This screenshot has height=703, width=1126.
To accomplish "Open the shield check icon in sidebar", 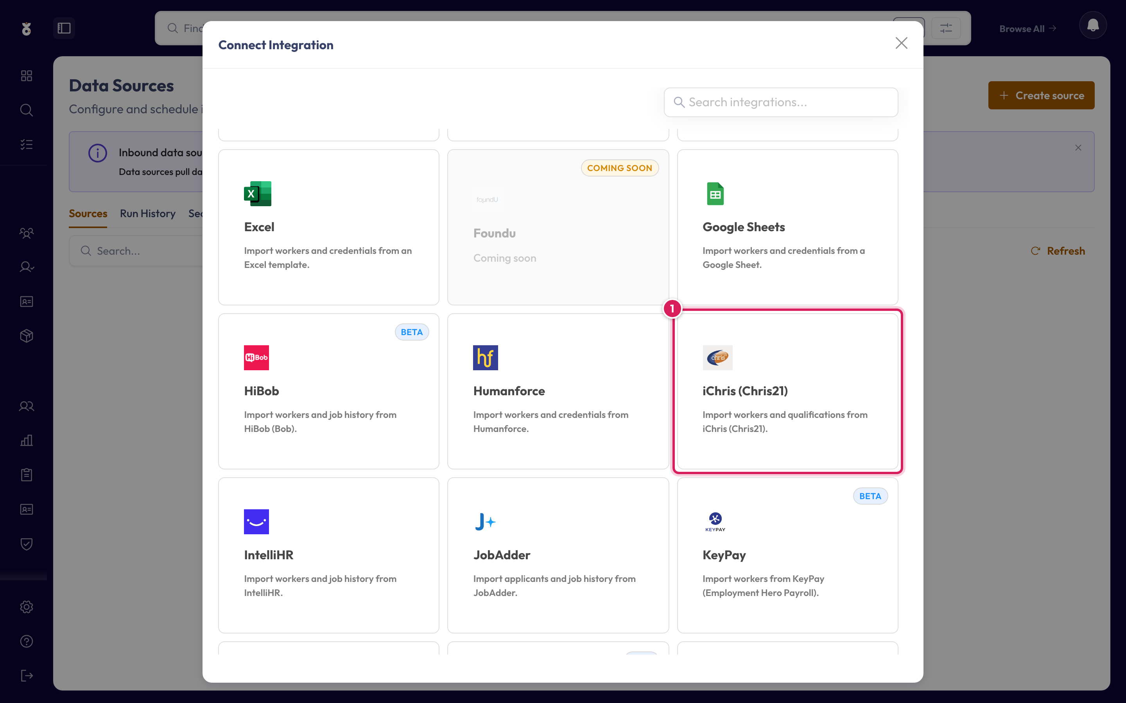I will tap(27, 544).
